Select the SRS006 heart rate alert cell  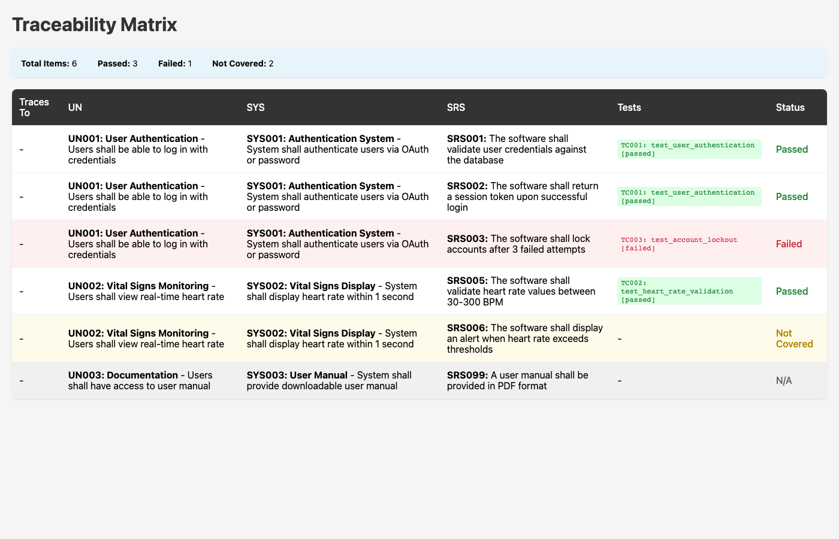(525, 338)
